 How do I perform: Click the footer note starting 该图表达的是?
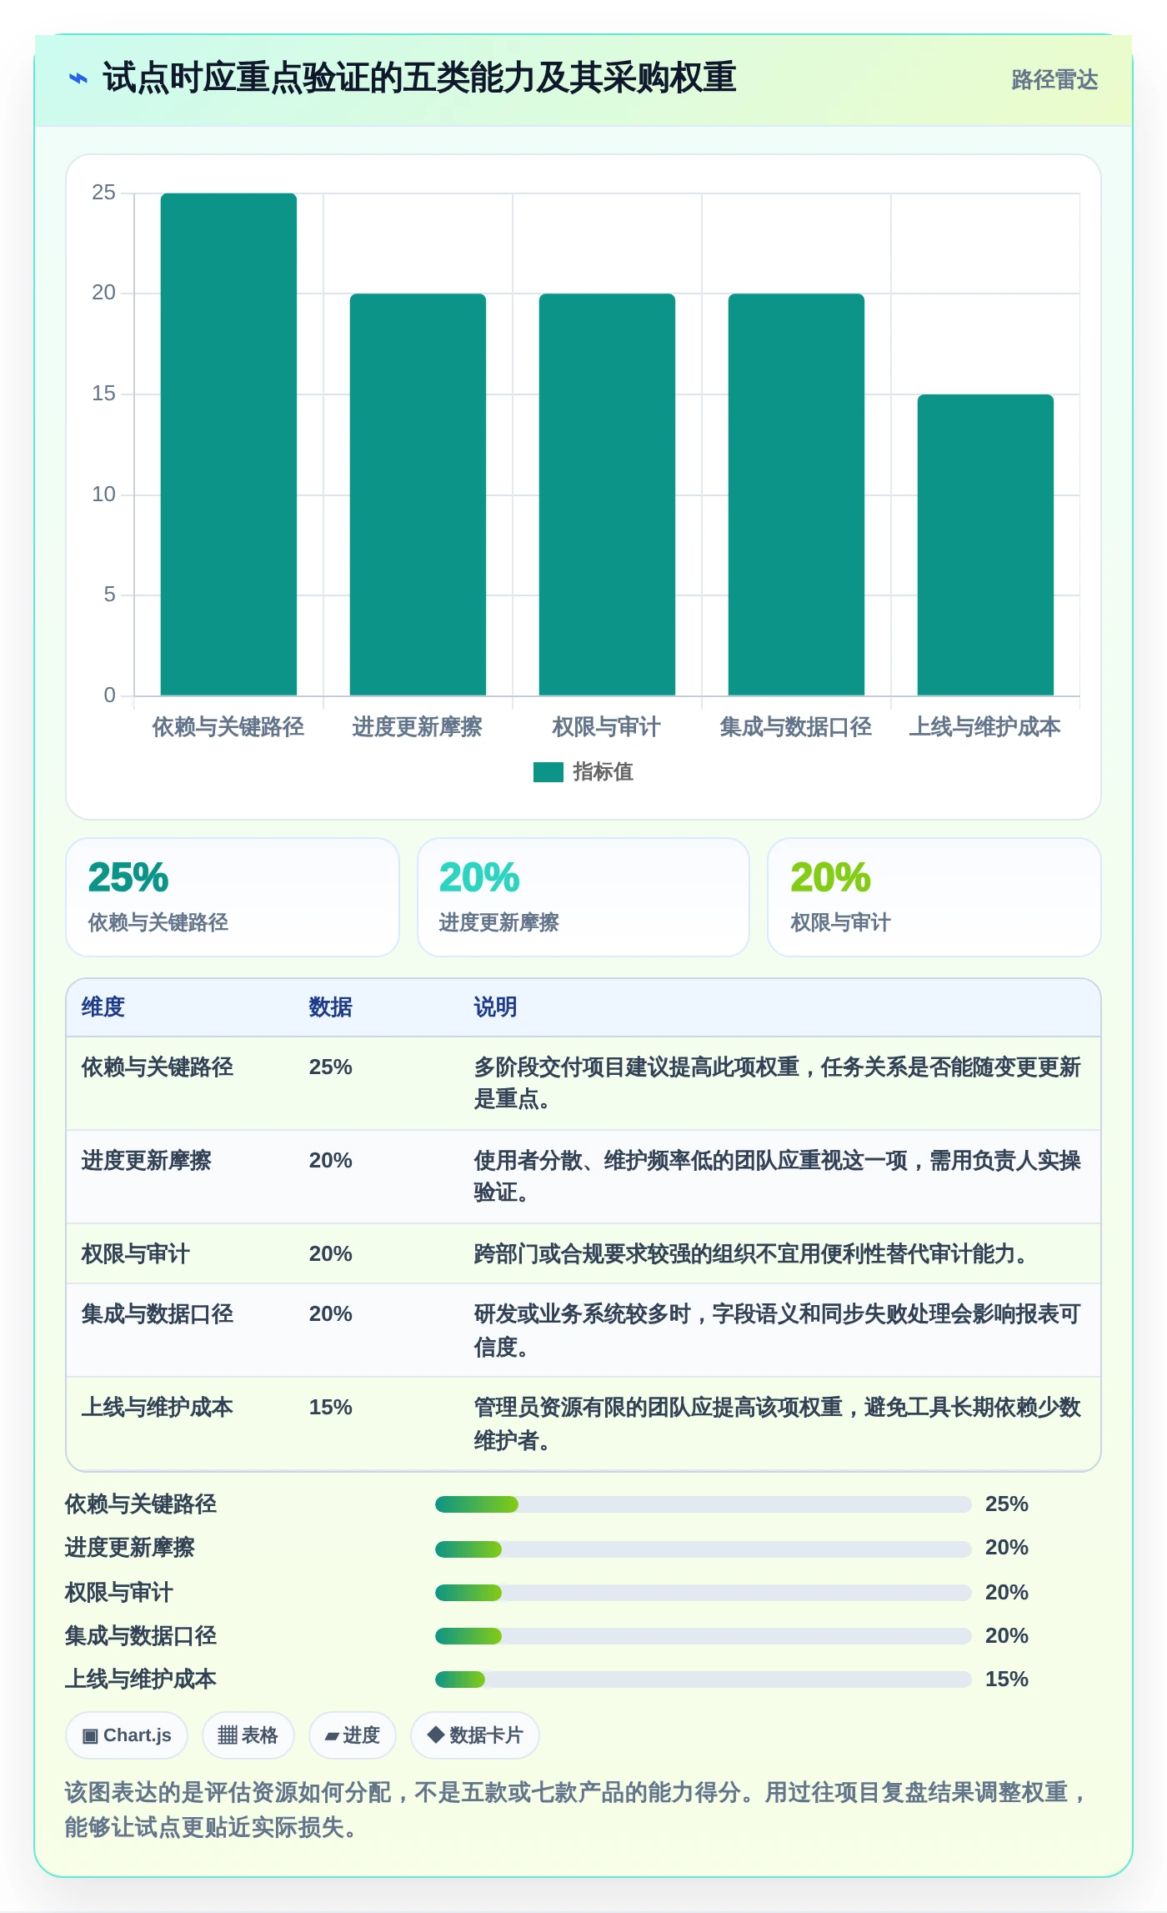pos(577,1810)
